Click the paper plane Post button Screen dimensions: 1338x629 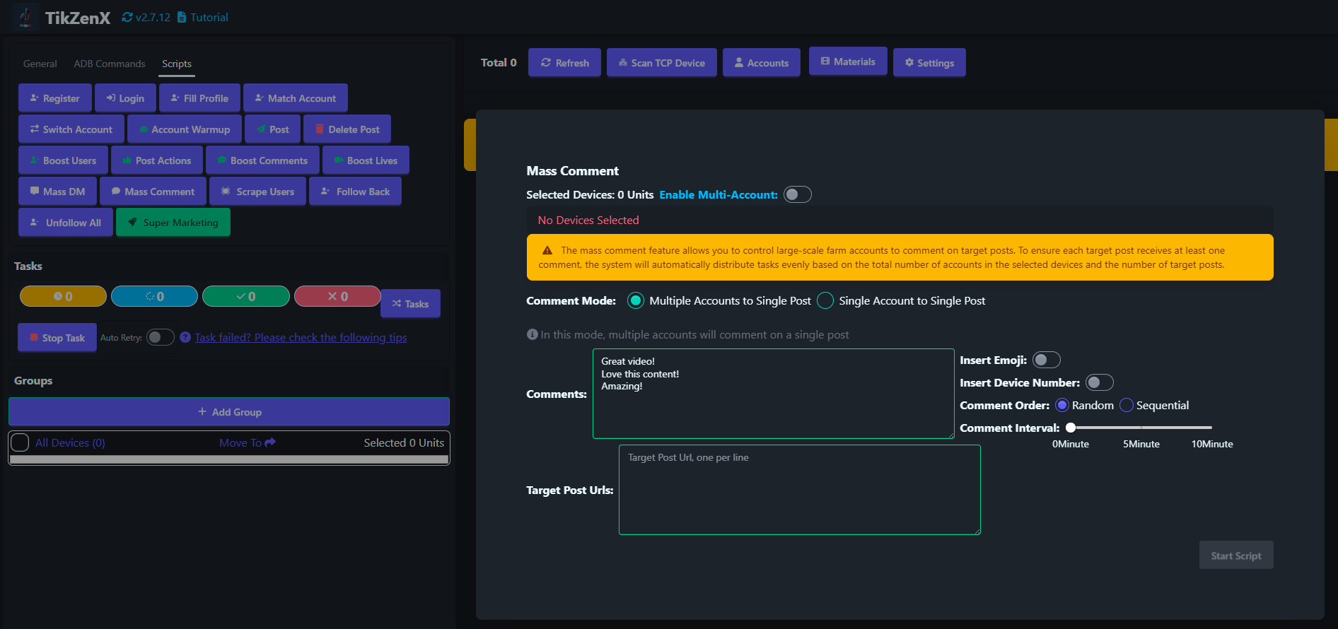(x=273, y=129)
